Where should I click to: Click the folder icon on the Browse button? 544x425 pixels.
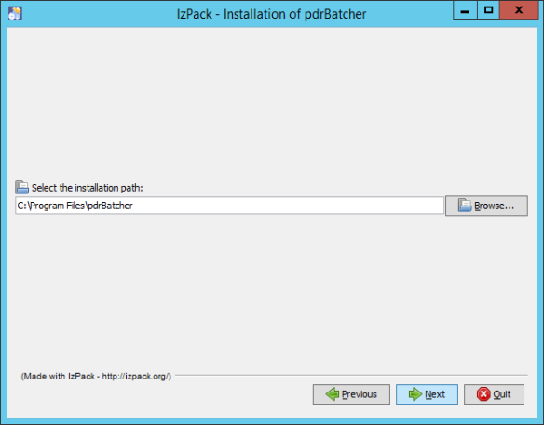tap(465, 206)
